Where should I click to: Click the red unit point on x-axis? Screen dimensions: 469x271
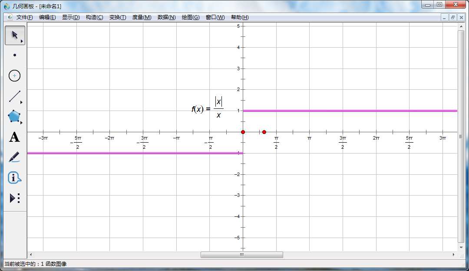[264, 132]
